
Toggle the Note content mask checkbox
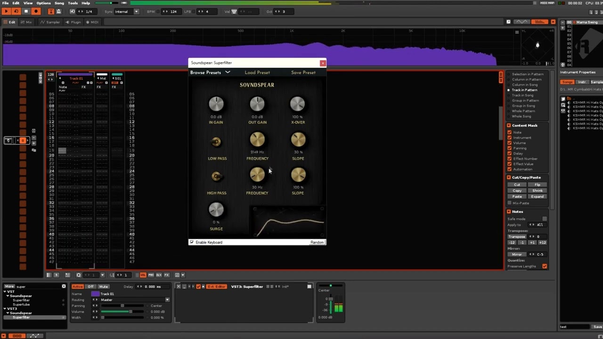(509, 132)
